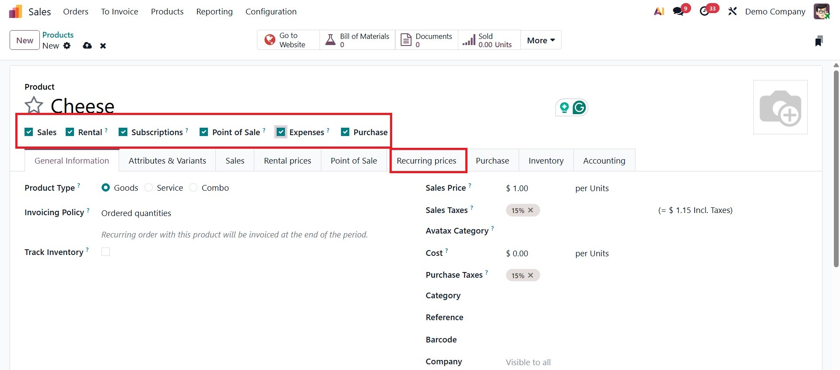840x370 pixels.
Task: Select the Service product type
Action: 149,188
